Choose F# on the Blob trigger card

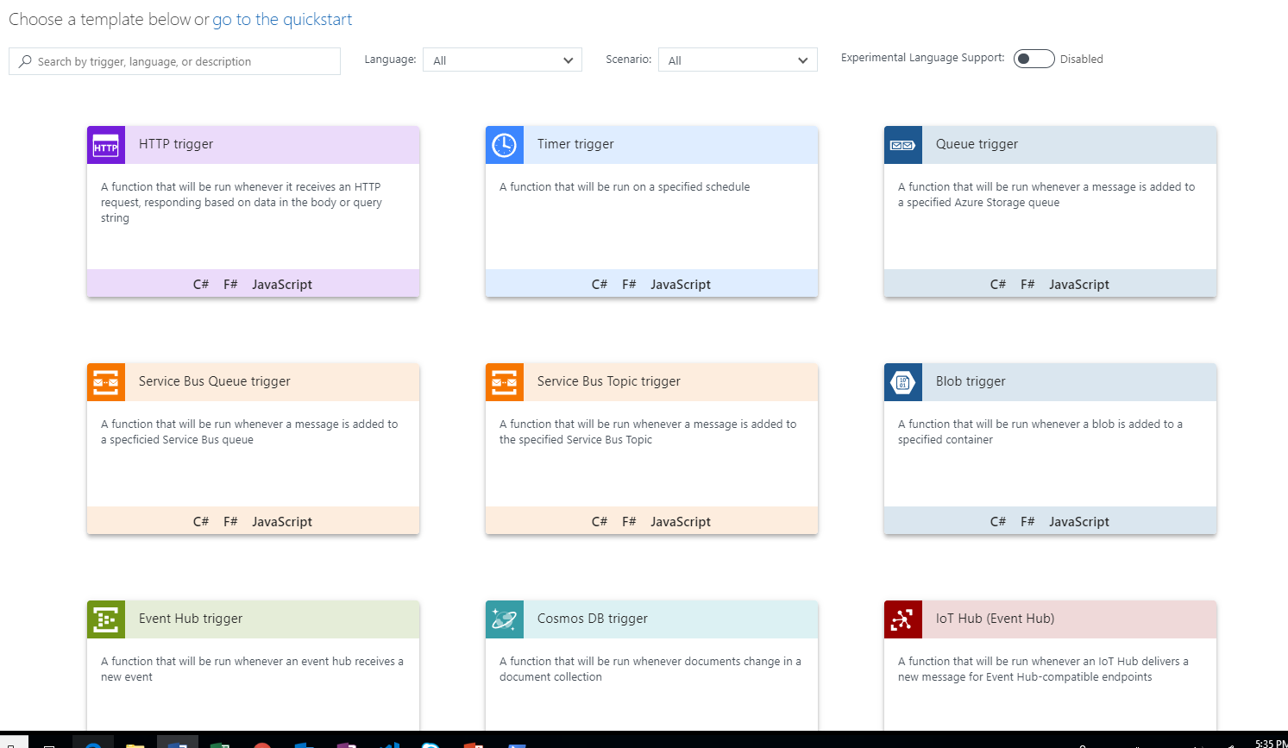point(1027,521)
